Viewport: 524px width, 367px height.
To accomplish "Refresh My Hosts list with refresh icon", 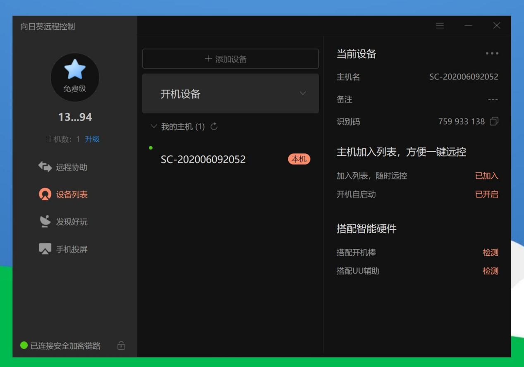I will (x=214, y=126).
